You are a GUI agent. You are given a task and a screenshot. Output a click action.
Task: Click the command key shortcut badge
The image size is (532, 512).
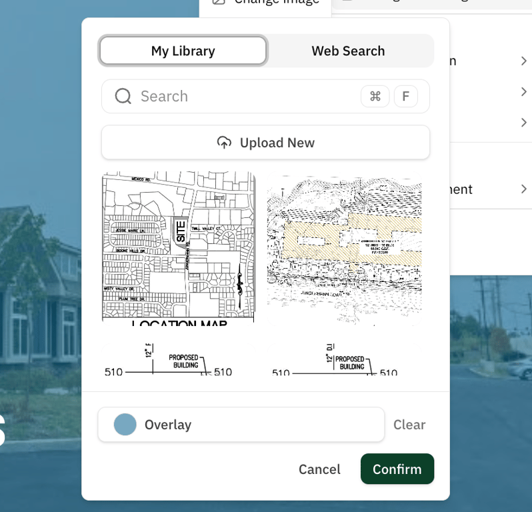[x=375, y=97]
